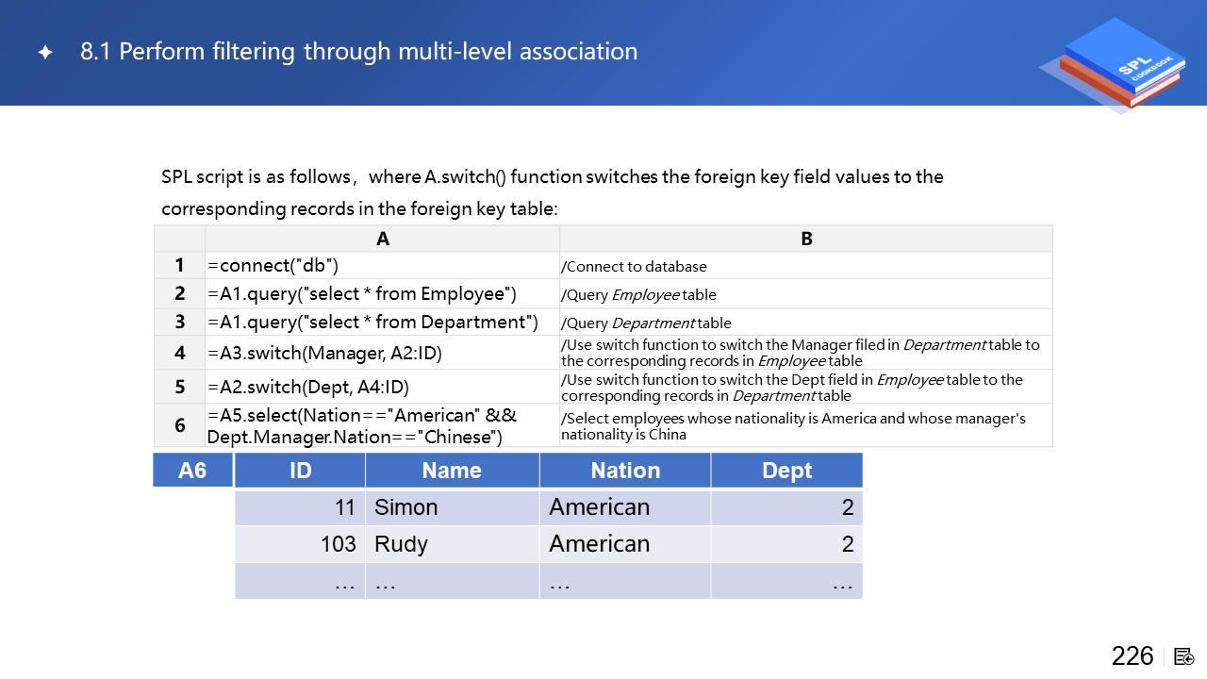Select the 'select * from Employee' query cell
This screenshot has height=679, width=1207.
click(382, 293)
